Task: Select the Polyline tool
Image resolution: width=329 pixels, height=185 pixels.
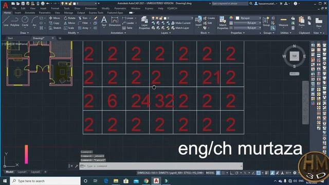Action: pos(15,22)
